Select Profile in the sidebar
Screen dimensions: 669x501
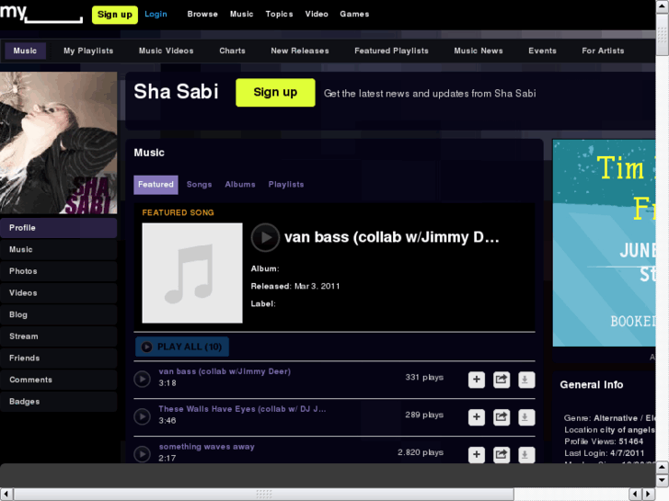point(59,228)
